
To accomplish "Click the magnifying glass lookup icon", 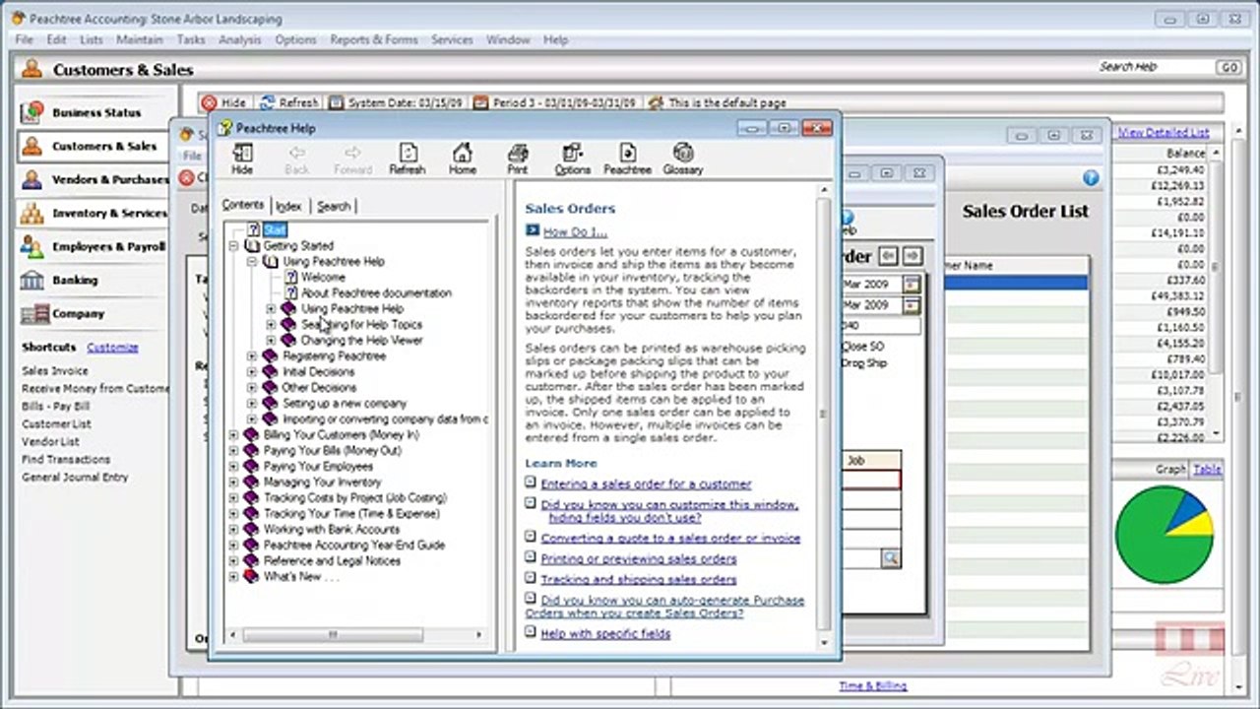I will tap(890, 558).
